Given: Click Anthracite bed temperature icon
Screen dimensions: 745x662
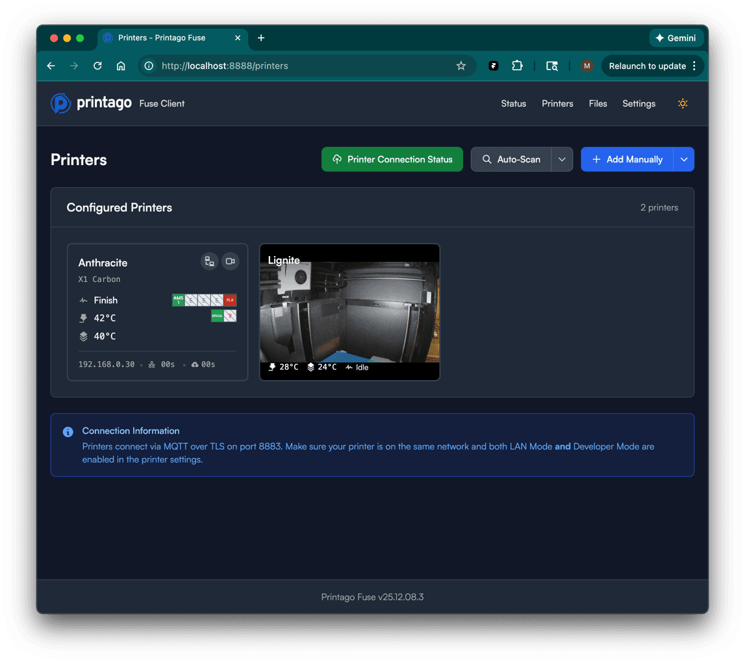Looking at the screenshot, I should click(84, 337).
